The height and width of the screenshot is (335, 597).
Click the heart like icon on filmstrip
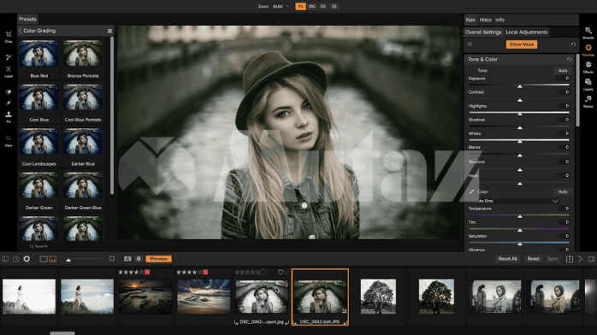[281, 272]
